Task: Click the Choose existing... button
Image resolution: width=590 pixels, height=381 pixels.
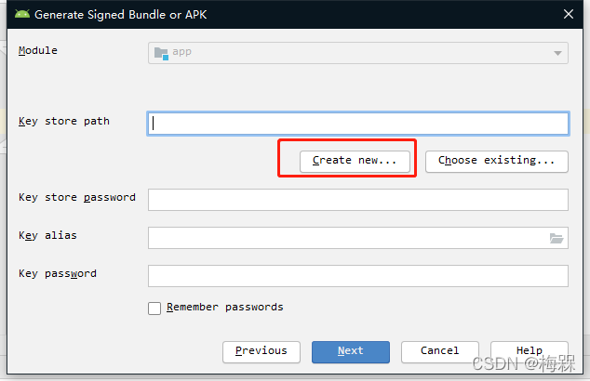Action: point(497,161)
